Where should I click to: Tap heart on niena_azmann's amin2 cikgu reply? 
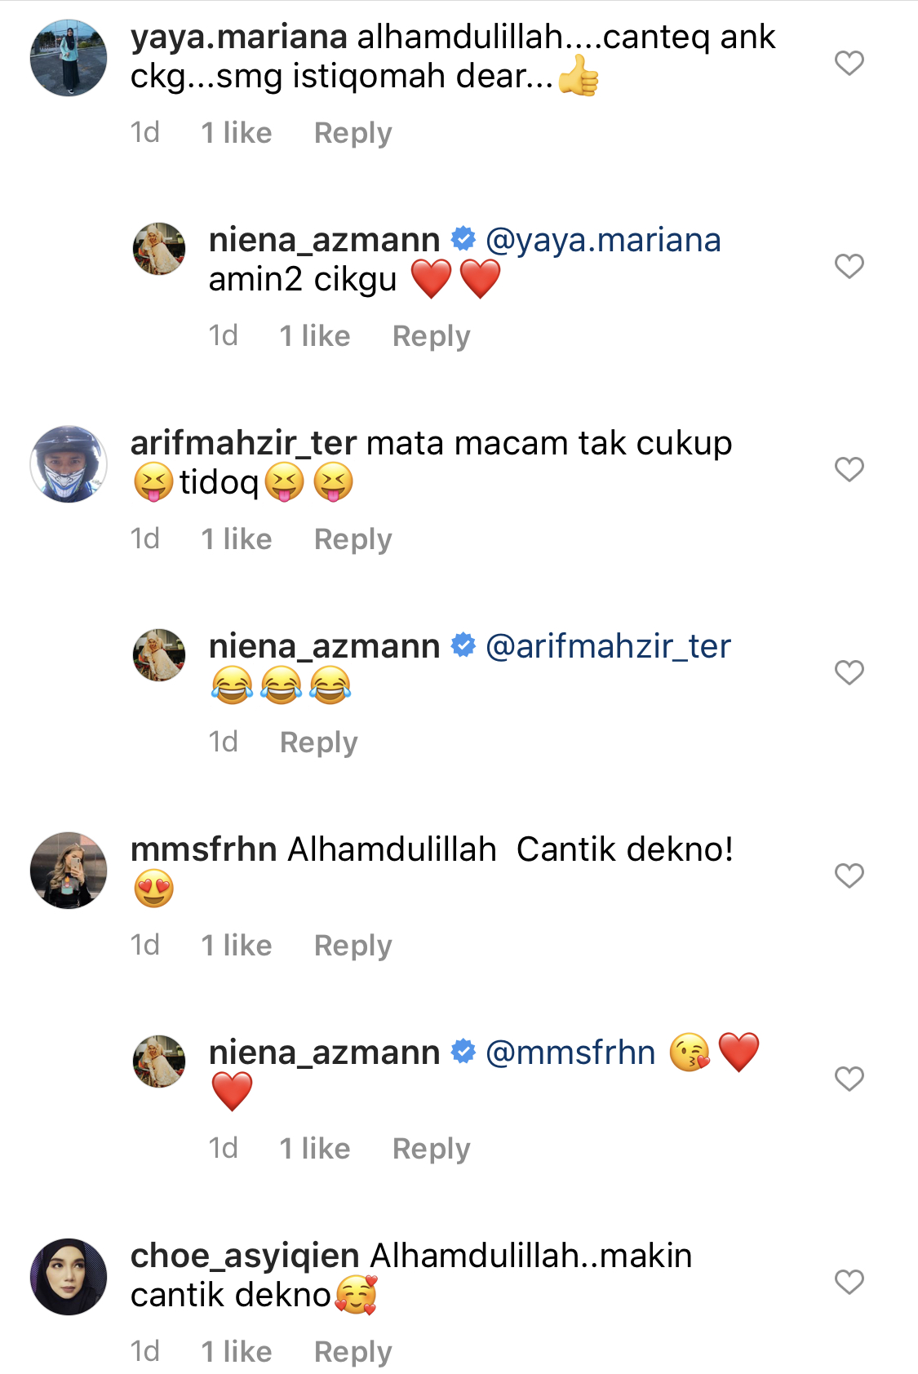[x=849, y=266]
